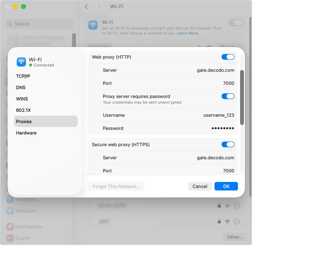Click the Cancel button
This screenshot has height=264, width=310.
coord(200,187)
